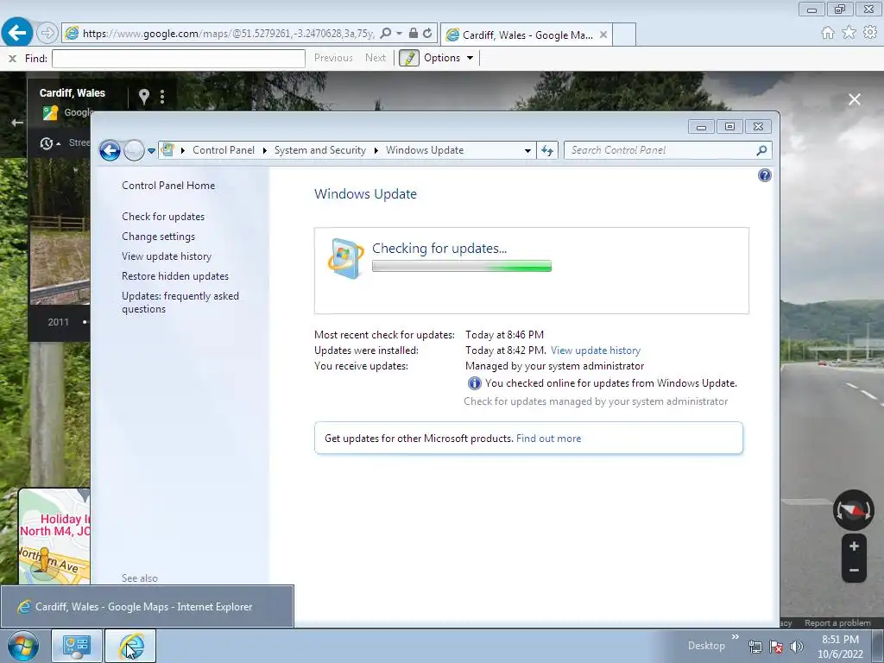This screenshot has width=884, height=663.
Task: Click View update history beside install time
Action: point(596,350)
